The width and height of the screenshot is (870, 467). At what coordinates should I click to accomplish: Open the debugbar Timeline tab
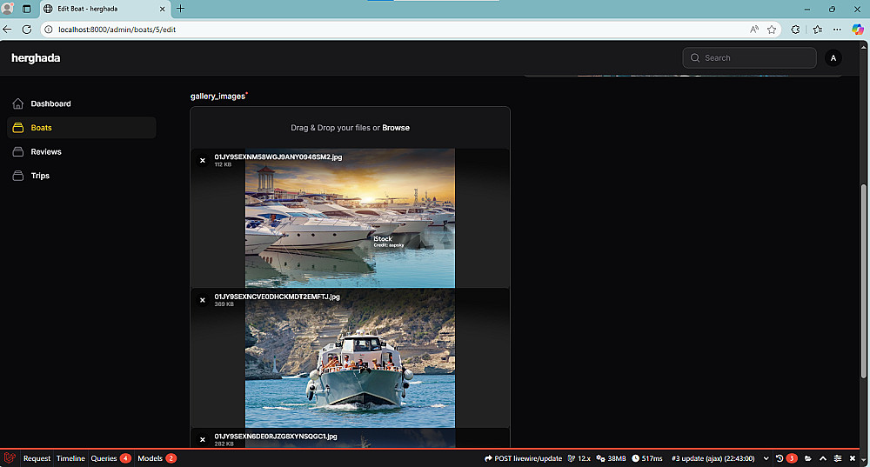(70, 458)
